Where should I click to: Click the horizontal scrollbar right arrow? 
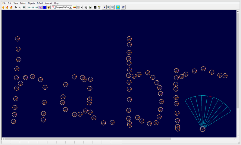(235, 139)
